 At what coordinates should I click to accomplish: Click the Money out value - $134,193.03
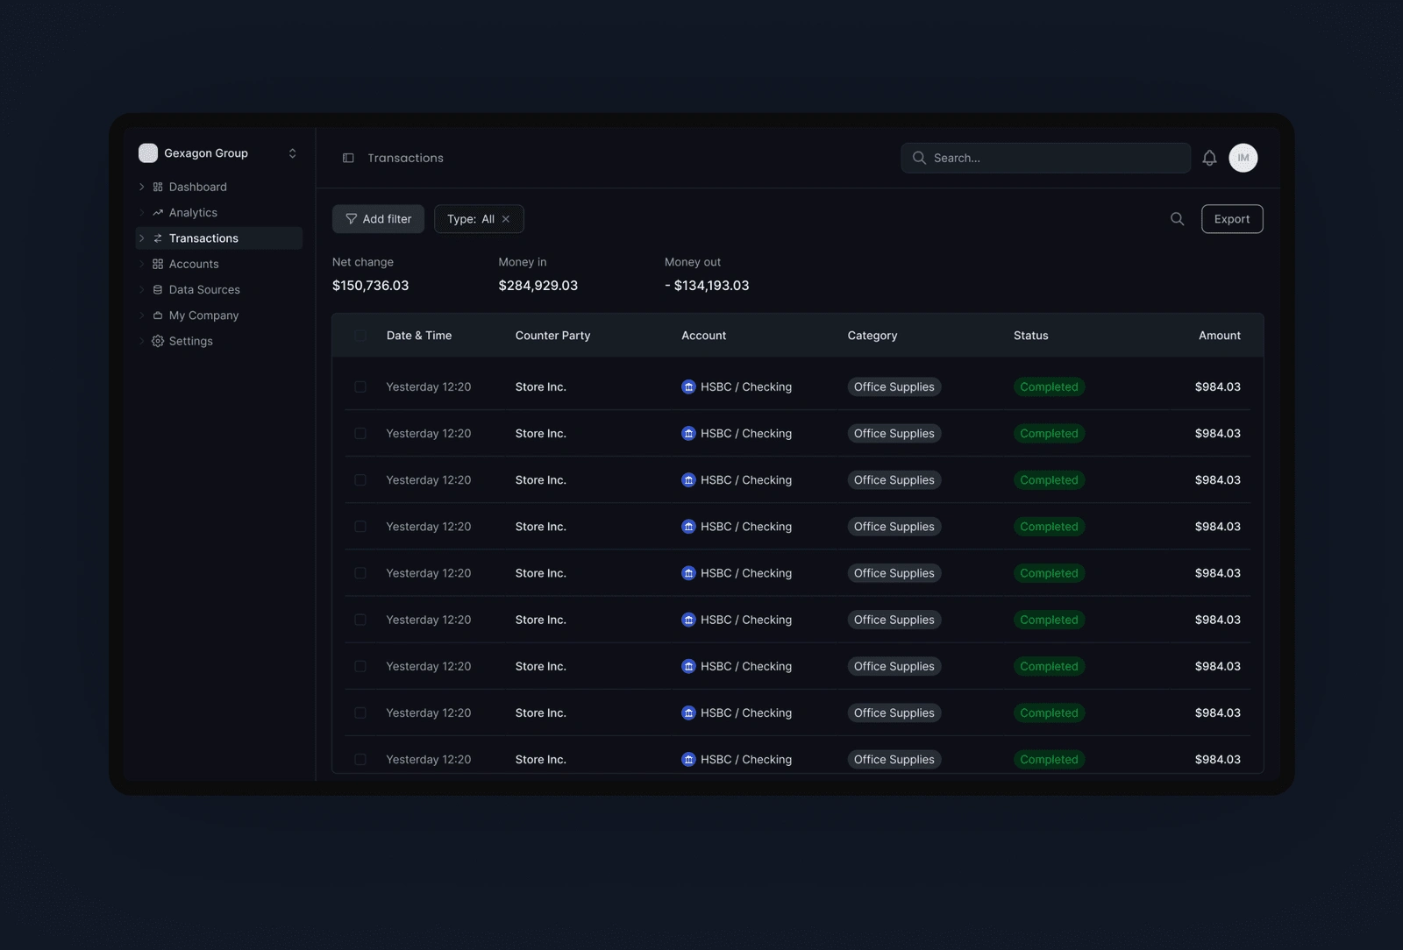[707, 286]
